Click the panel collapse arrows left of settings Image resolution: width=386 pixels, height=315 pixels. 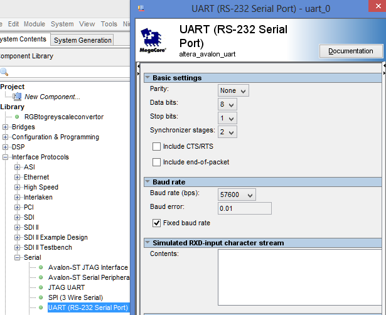[138, 70]
